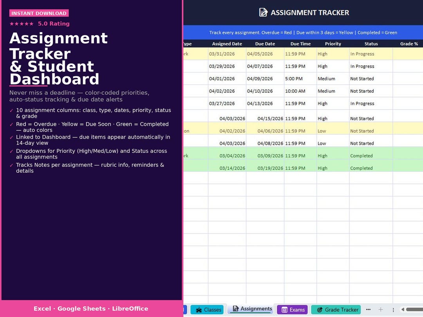The width and height of the screenshot is (423, 317).
Task: Select the 5:00 PM due time cell
Action: pos(300,79)
